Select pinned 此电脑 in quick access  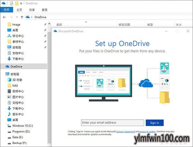pos(14,47)
